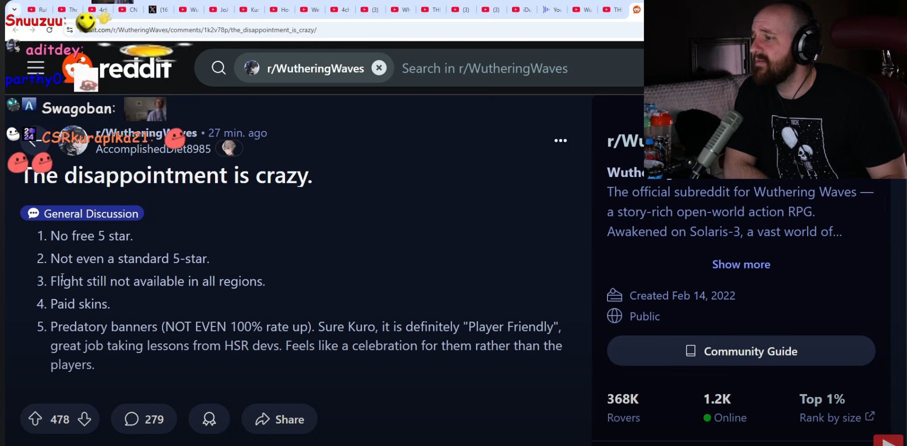
Task: Click the 368K Rovers stat
Action: (x=623, y=407)
